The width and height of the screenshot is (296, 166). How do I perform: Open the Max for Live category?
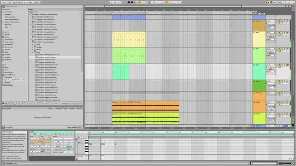click(x=8, y=47)
